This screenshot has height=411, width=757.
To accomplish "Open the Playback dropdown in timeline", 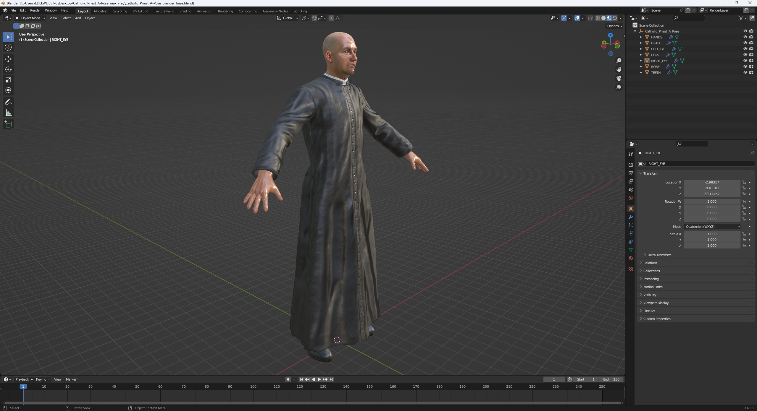I will 24,379.
